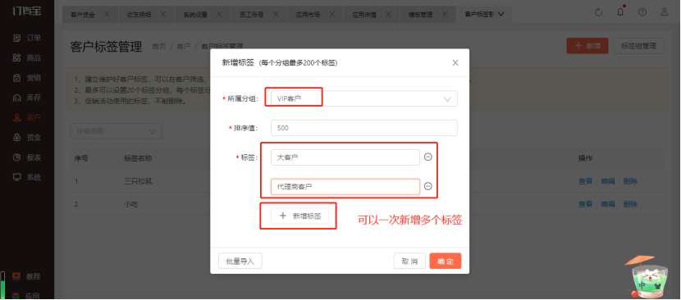Open the 资金 funds sidebar icon

17,138
